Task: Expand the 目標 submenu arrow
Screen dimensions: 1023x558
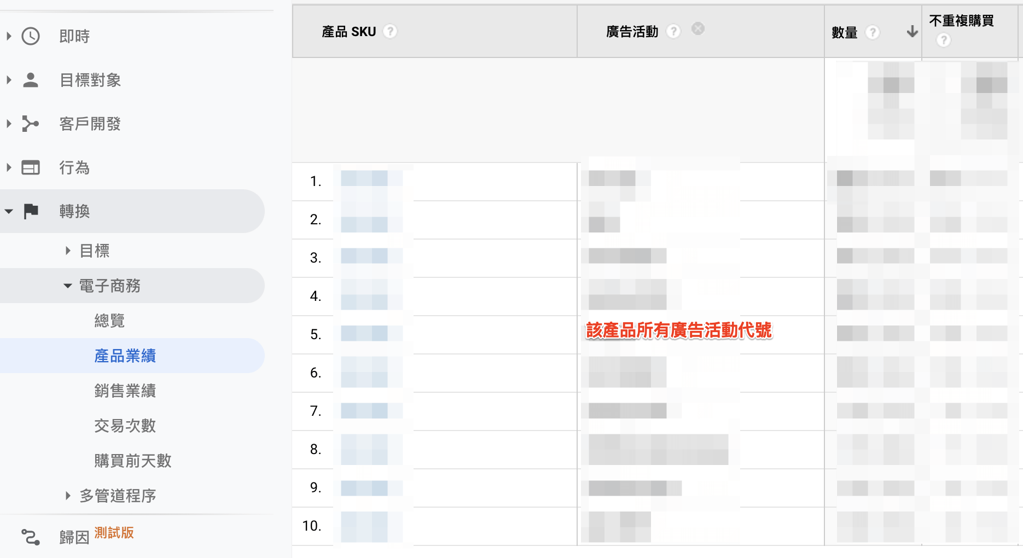Action: [x=68, y=251]
